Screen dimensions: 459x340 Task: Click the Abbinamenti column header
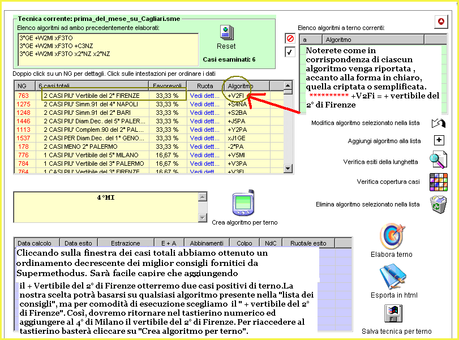tap(207, 243)
